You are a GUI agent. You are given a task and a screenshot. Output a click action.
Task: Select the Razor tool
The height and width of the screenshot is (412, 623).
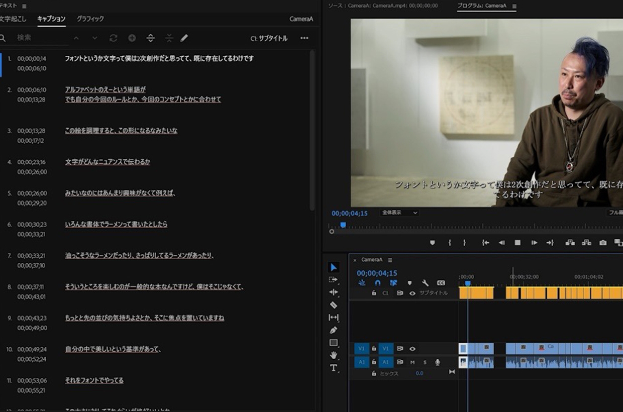click(334, 305)
